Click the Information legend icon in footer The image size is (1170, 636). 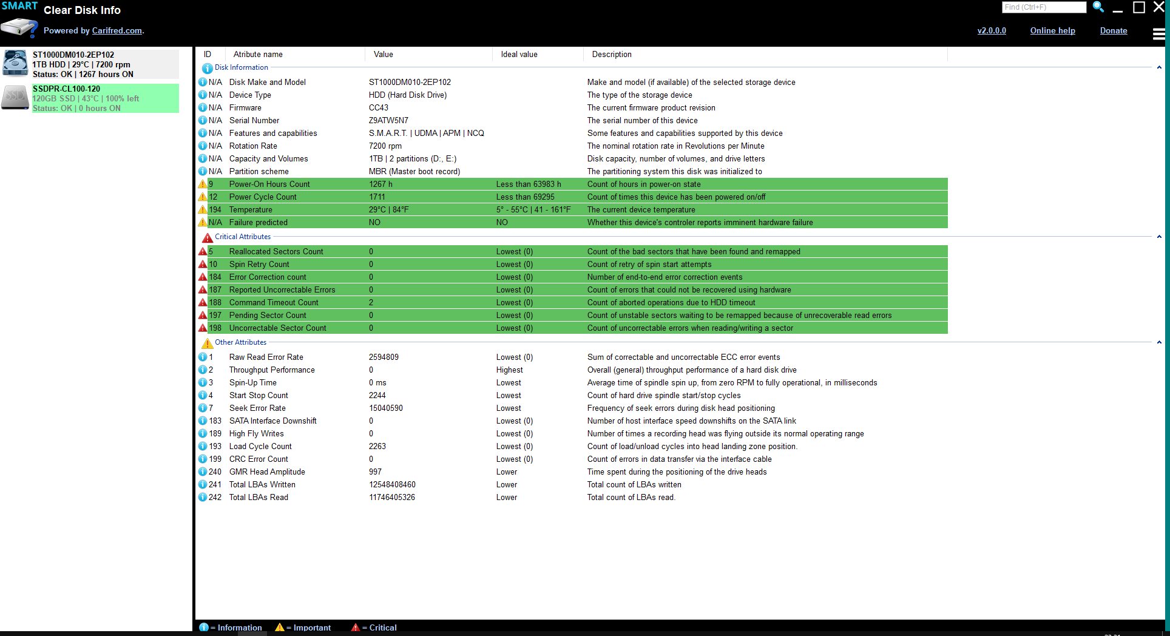pyautogui.click(x=204, y=628)
